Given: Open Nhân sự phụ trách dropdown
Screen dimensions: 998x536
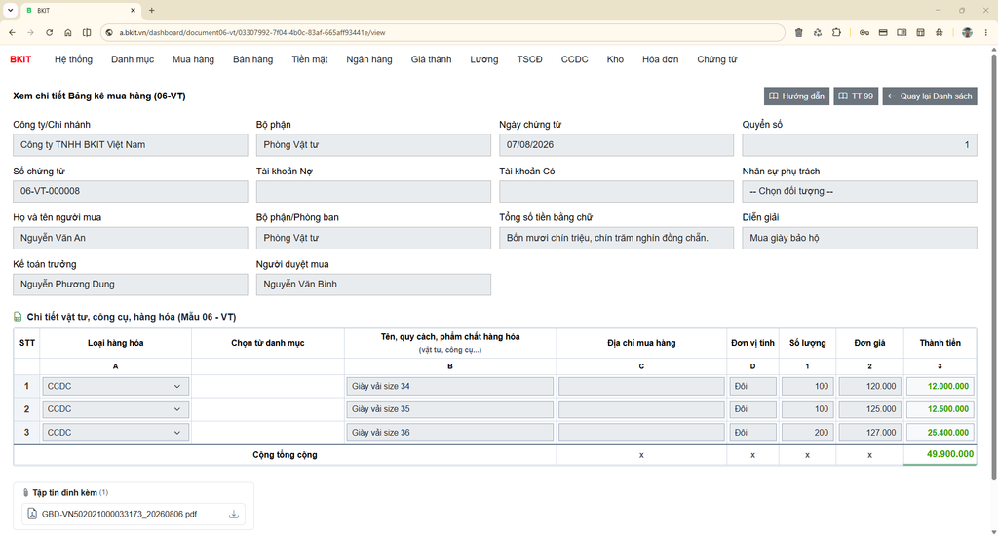Looking at the screenshot, I should 860,191.
